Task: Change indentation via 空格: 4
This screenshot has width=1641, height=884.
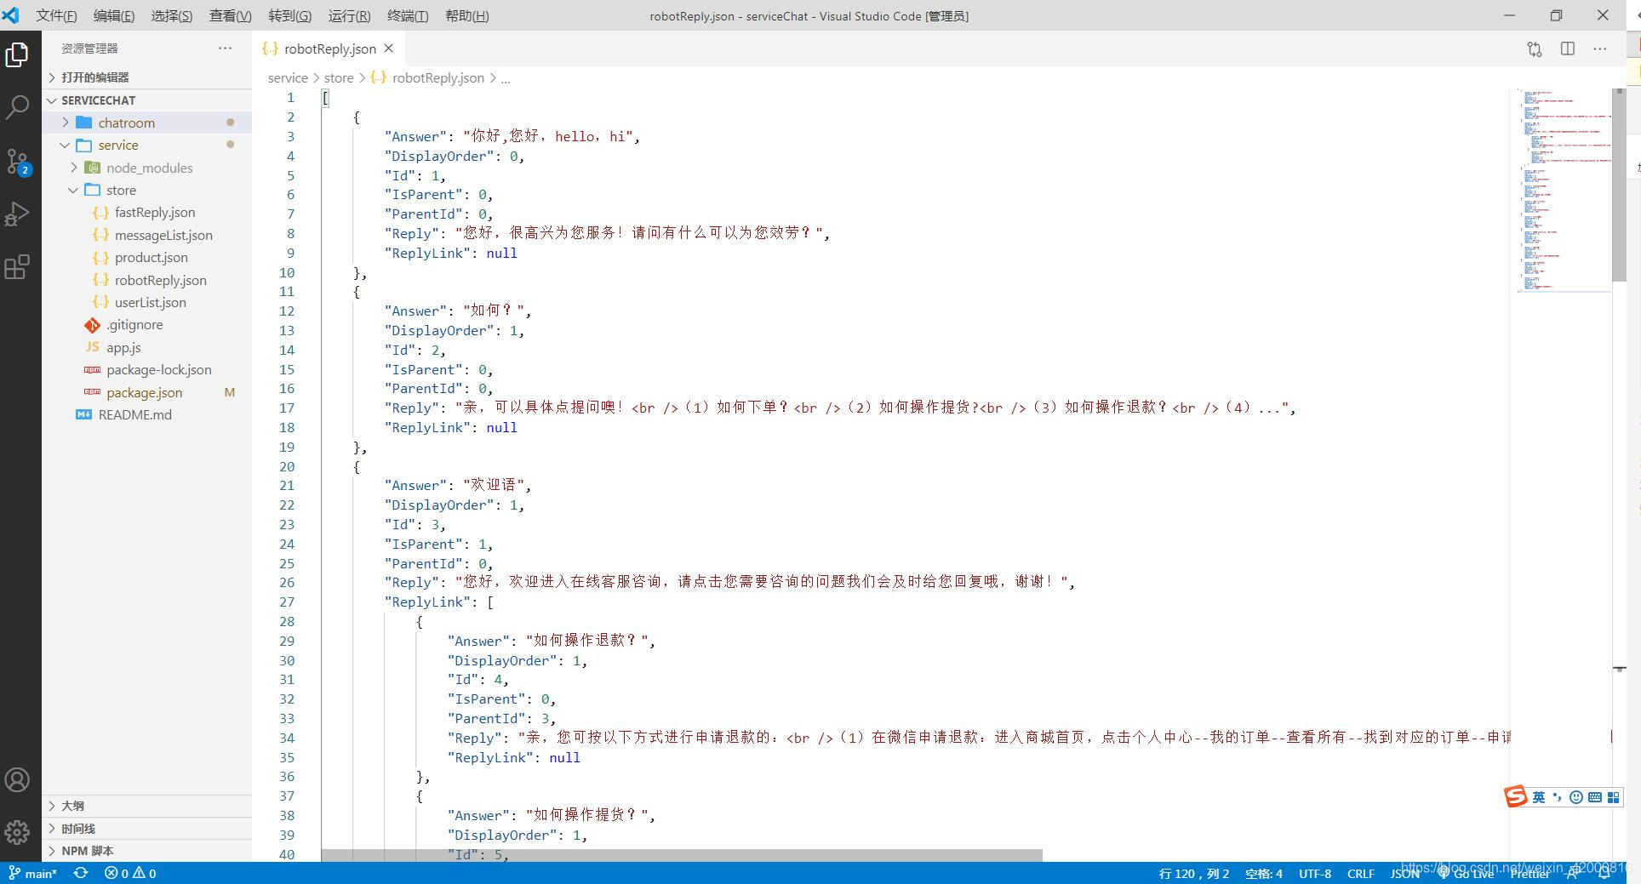Action: tap(1263, 873)
